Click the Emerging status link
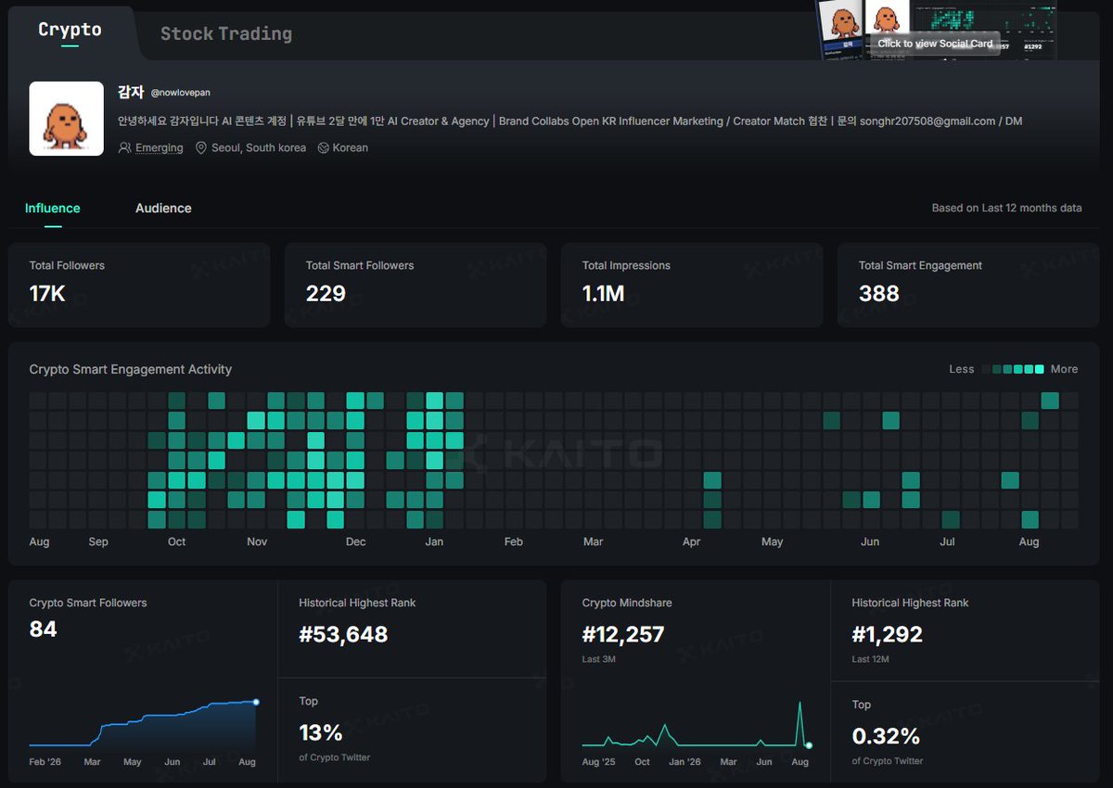This screenshot has height=788, width=1113. [160, 147]
